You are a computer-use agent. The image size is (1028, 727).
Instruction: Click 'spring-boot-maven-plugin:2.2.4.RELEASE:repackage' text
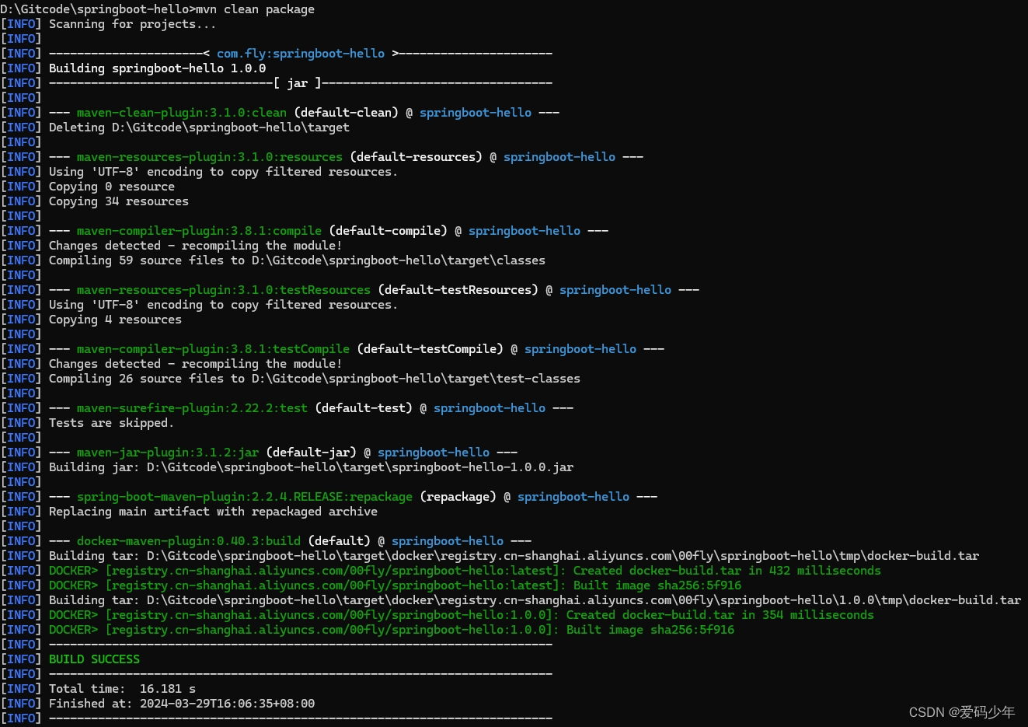[x=245, y=497]
